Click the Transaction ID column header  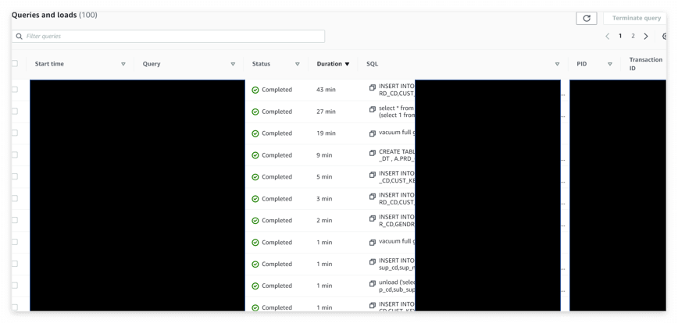click(645, 64)
